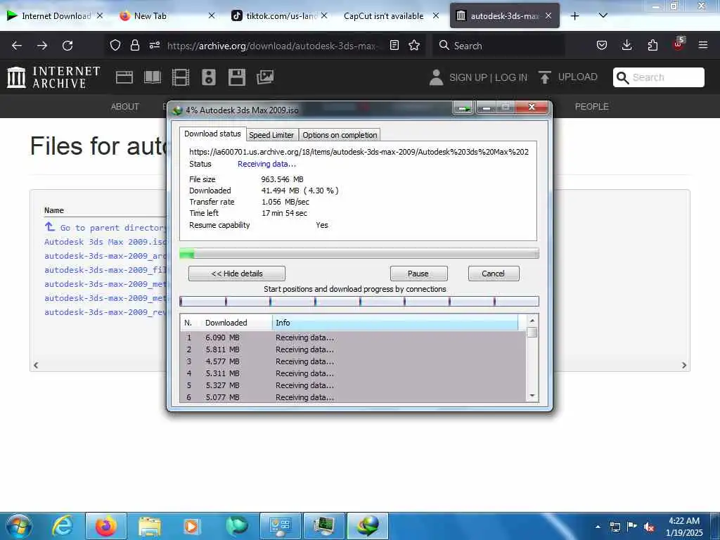720x540 pixels.
Task: Click the user avatar icon
Action: (x=436, y=77)
